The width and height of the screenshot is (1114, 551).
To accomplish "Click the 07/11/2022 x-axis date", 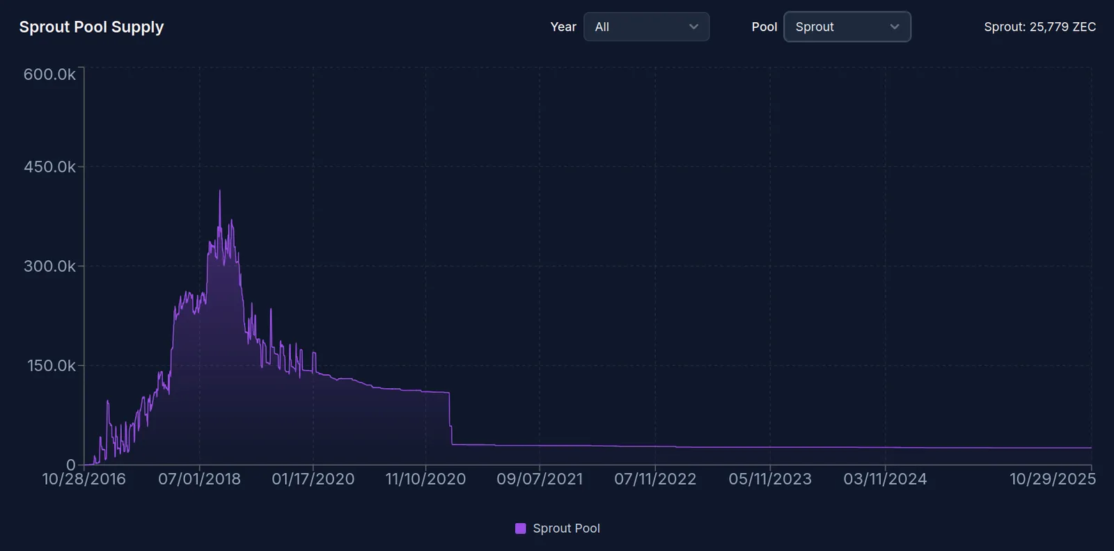I will (655, 479).
